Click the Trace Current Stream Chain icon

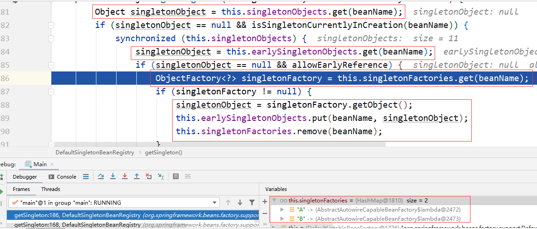click(187, 176)
